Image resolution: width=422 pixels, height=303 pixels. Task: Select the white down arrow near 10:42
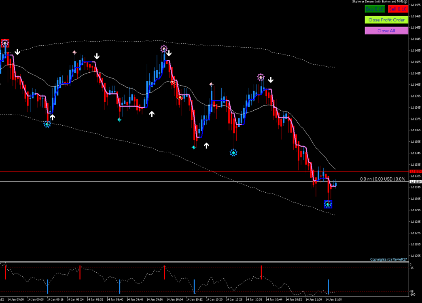click(271, 80)
